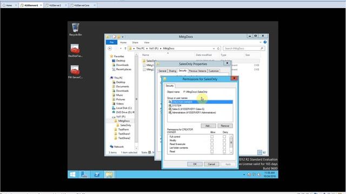Check Allow for Full control
The image size is (346, 194).
click(x=212, y=137)
